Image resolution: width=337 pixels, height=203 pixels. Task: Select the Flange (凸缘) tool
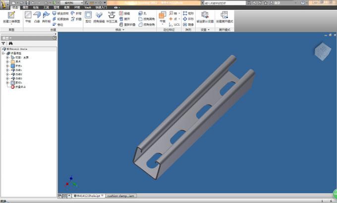point(37,17)
